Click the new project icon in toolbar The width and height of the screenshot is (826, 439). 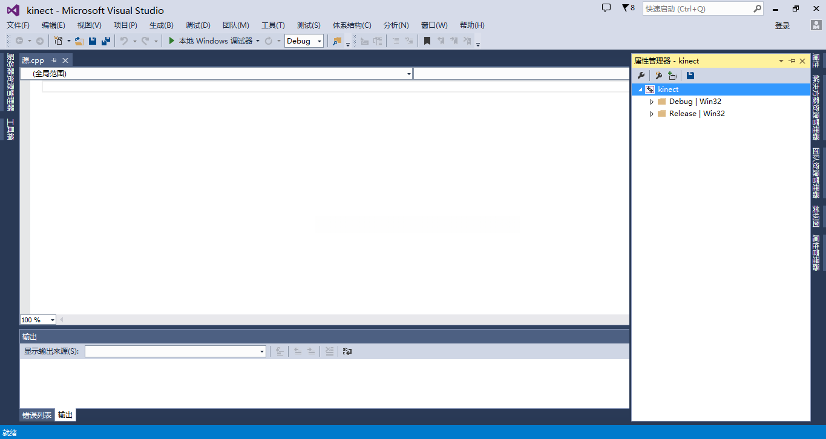click(58, 41)
